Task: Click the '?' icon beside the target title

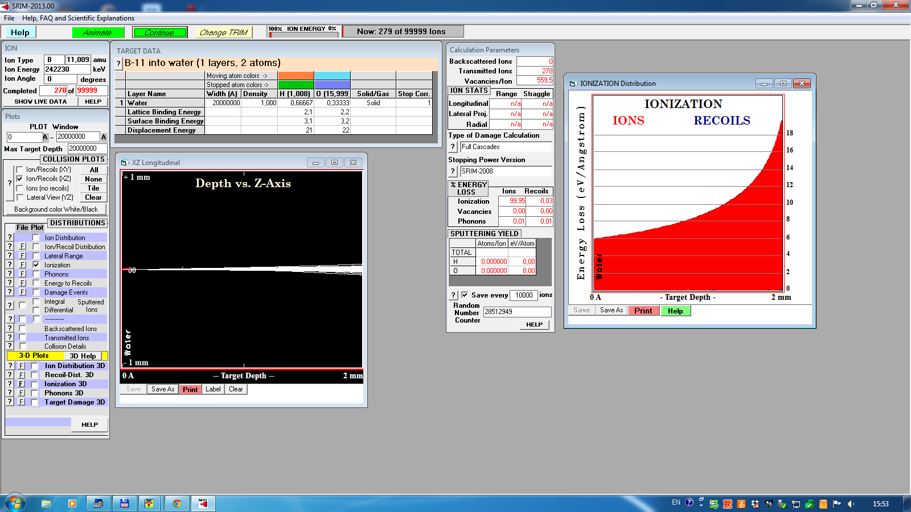Action: point(118,63)
